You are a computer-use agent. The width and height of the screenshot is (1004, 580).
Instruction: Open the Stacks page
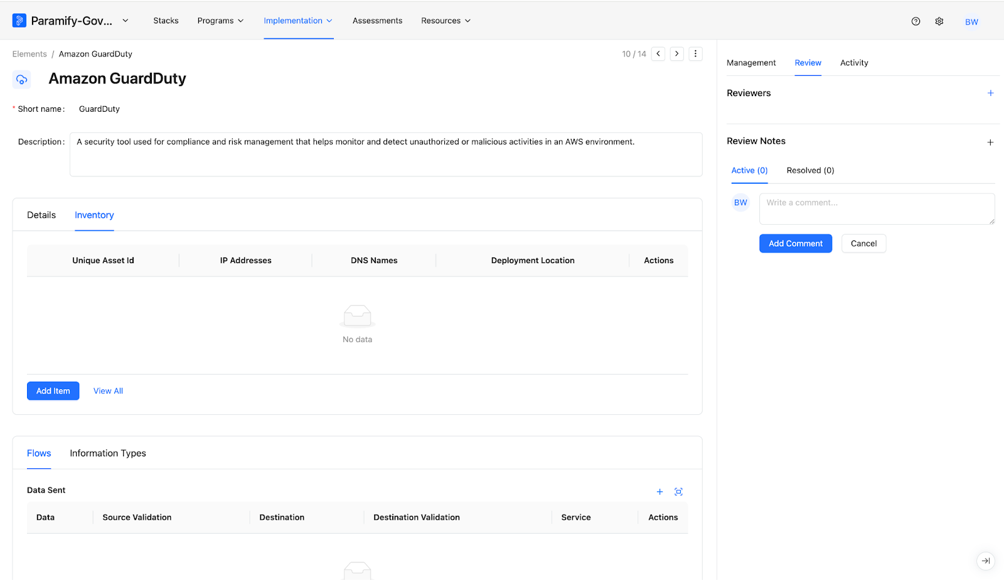166,21
